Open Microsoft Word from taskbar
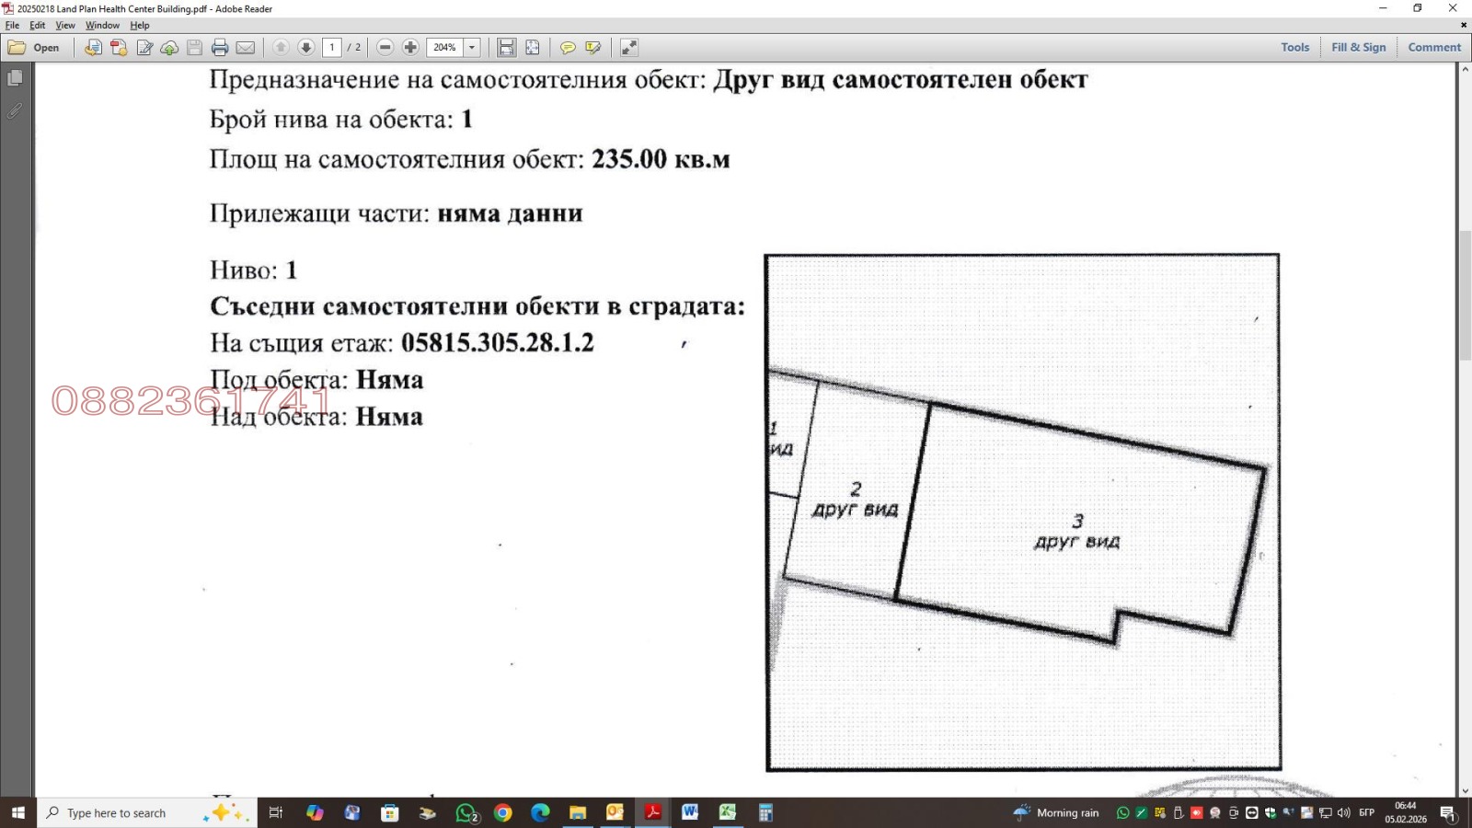This screenshot has width=1472, height=828. 690,812
